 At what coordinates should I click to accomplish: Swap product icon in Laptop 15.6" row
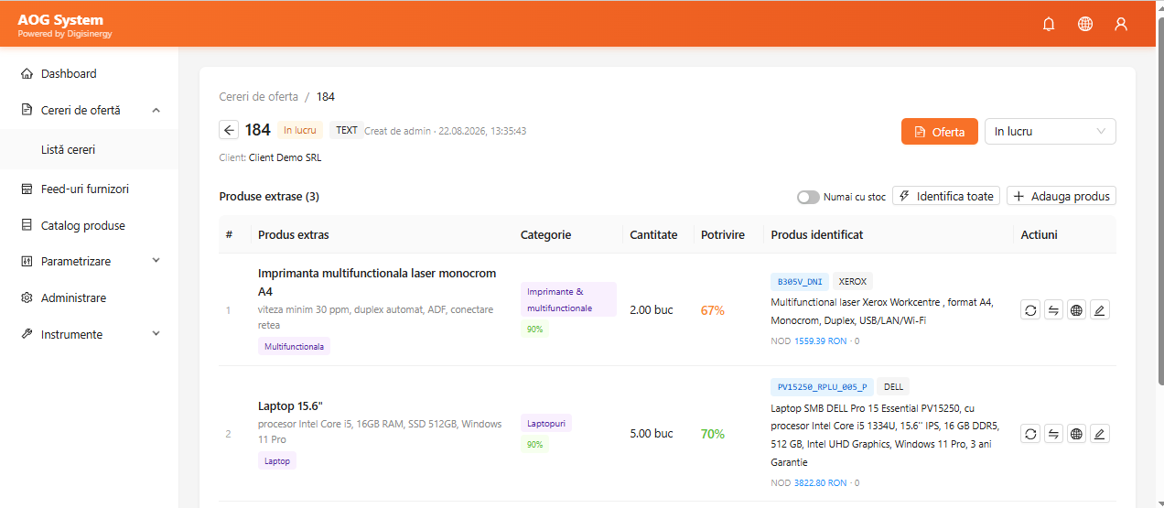point(1053,434)
